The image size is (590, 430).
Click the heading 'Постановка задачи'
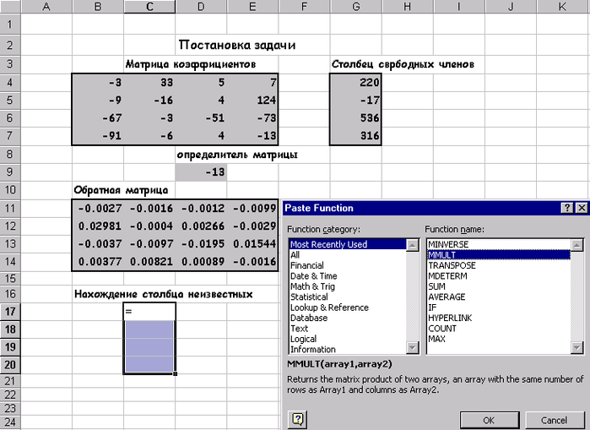tap(237, 45)
